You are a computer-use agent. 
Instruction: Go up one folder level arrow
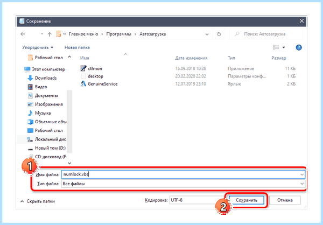pos(50,34)
